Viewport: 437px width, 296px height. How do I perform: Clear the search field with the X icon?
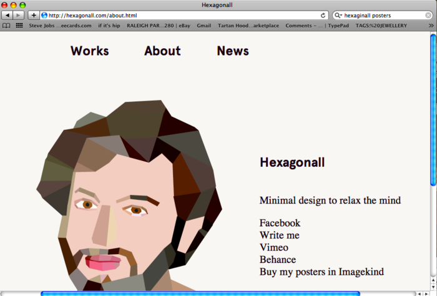[x=428, y=16]
